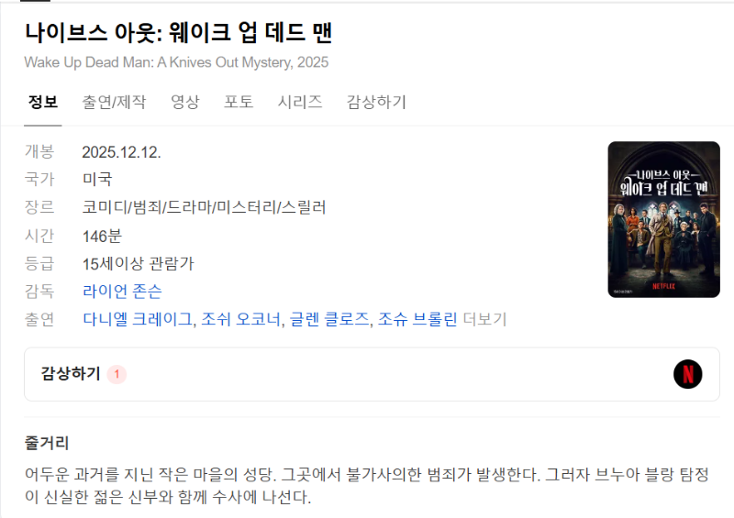Image resolution: width=734 pixels, height=518 pixels.
Task: Visit 조슈 브롤린 actor page
Action: pos(417,319)
